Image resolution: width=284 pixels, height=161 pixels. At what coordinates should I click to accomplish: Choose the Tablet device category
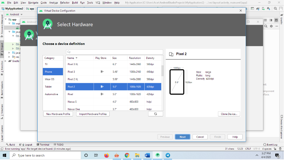[x=53, y=87]
